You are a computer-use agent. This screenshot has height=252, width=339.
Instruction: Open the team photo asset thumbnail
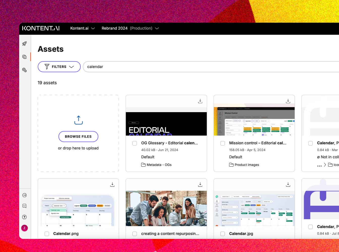(x=166, y=208)
